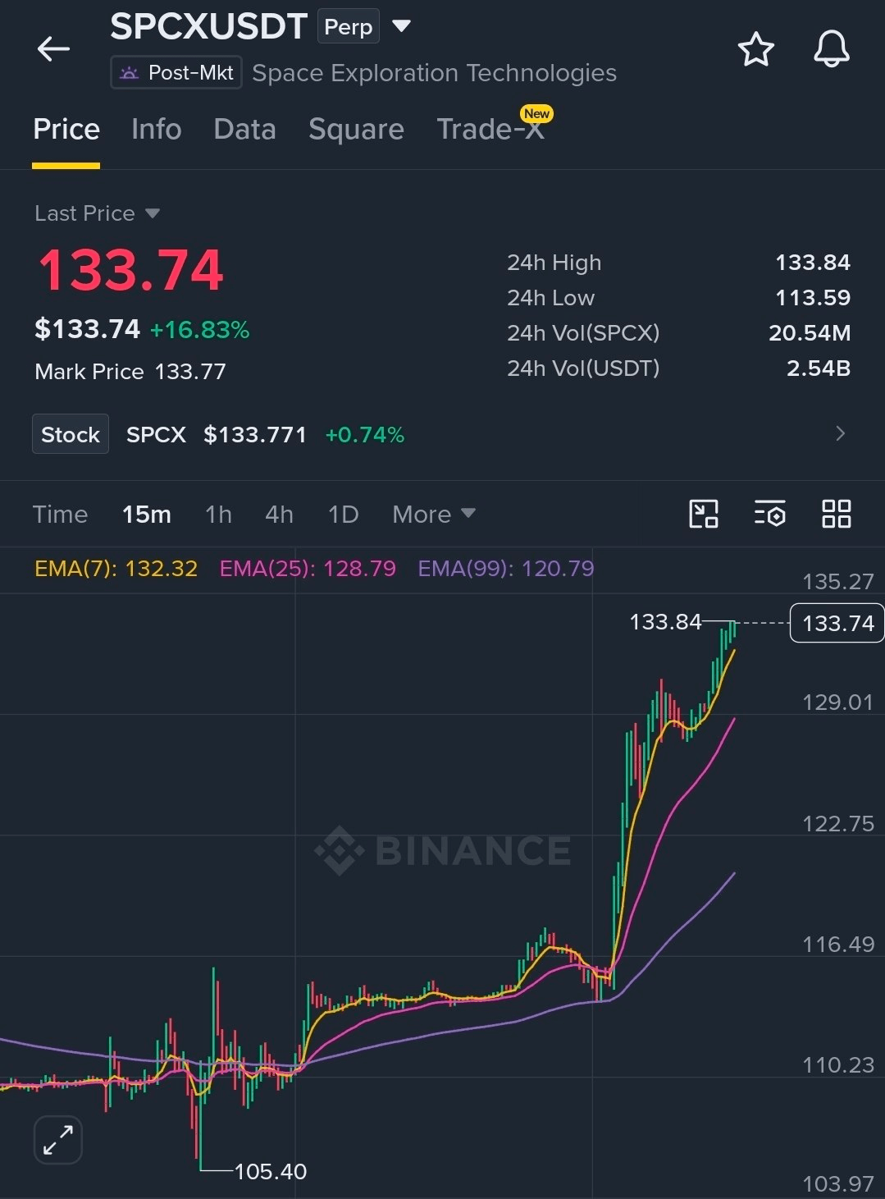Screen dimensions: 885x1199
Task: Tap the EMA(7): 132.32 indicator label
Action: pyautogui.click(x=116, y=568)
